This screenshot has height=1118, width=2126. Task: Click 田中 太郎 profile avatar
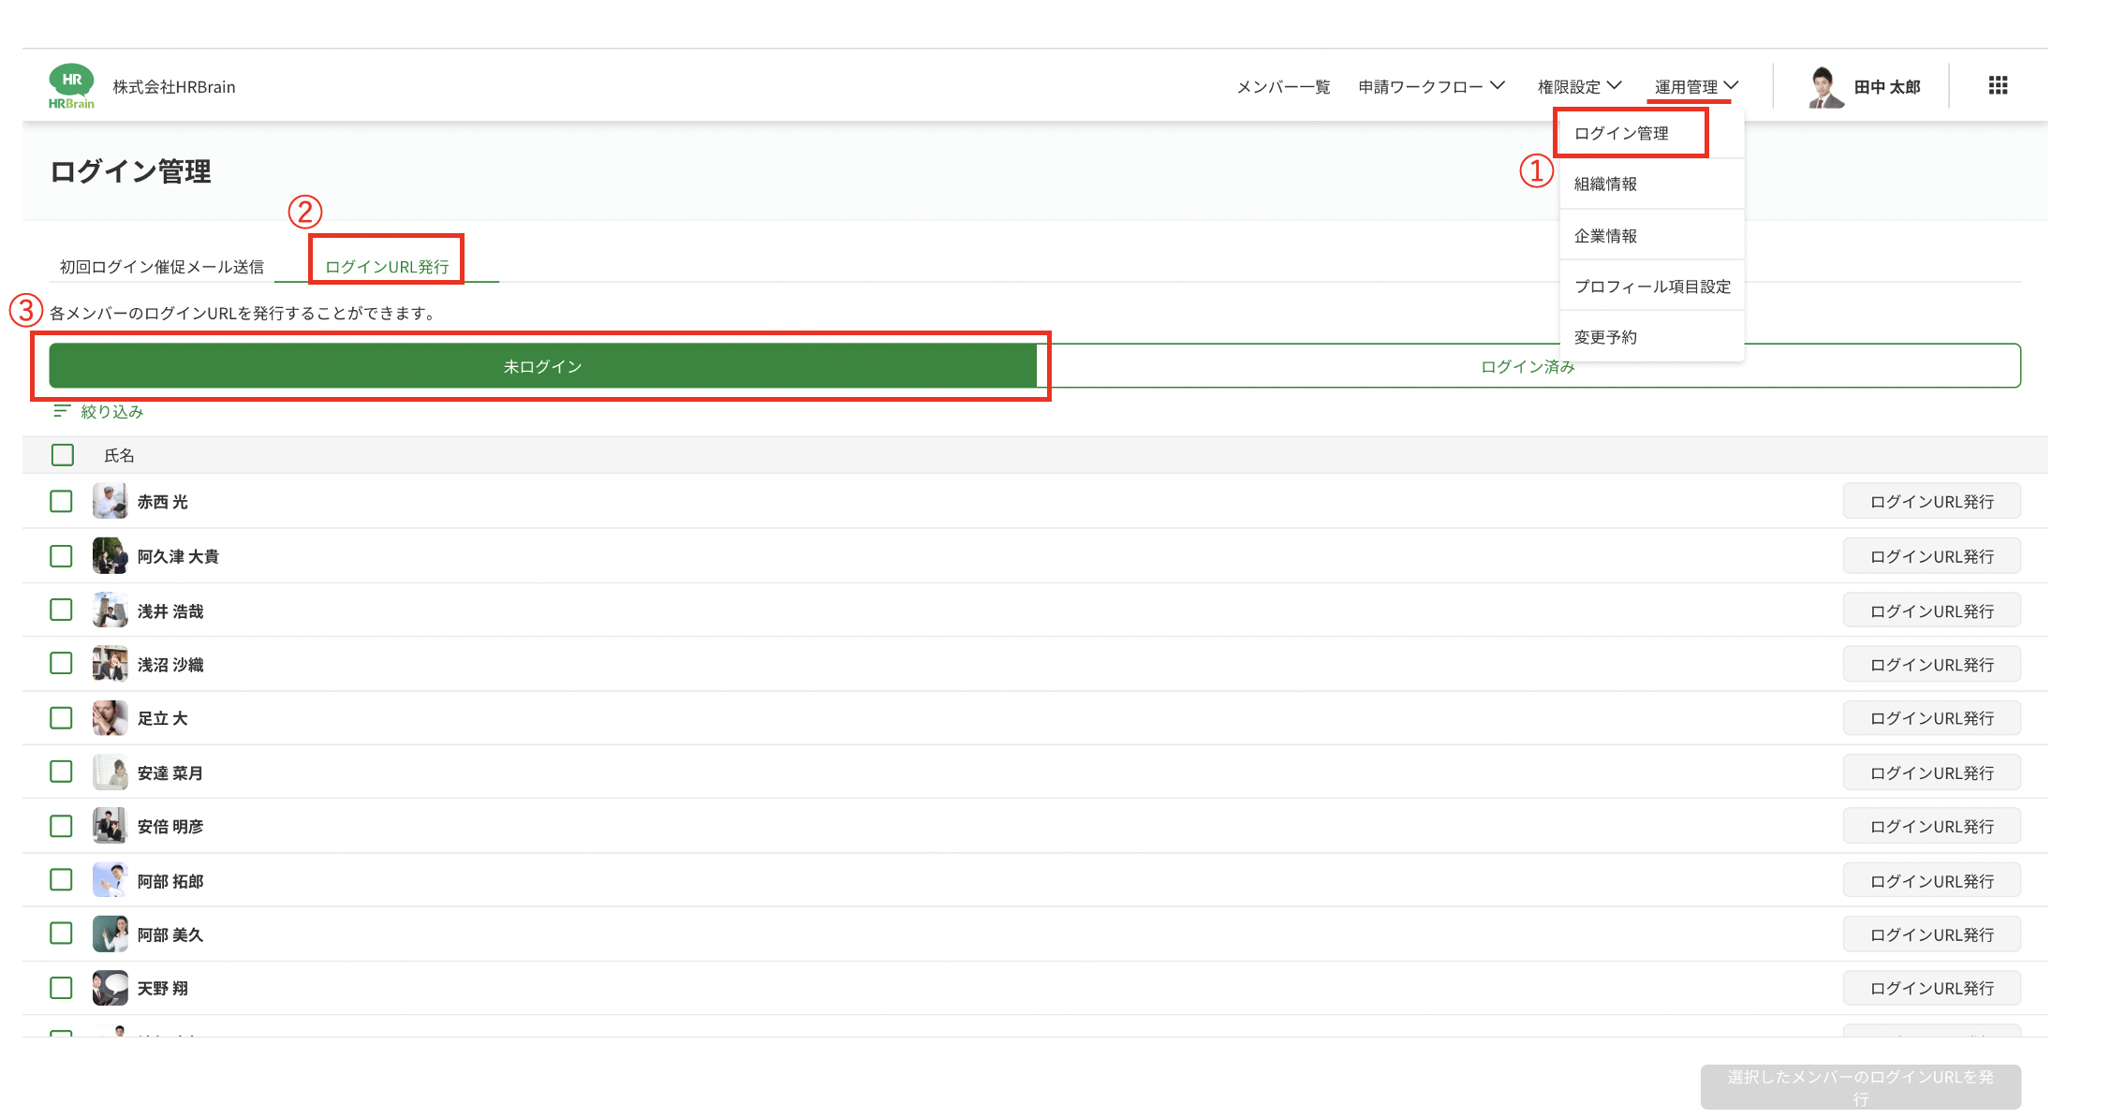1823,87
